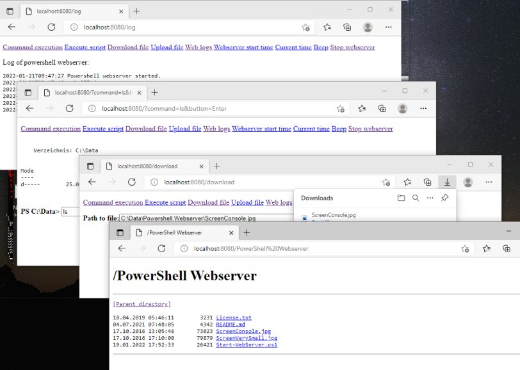Add PowerShell Webserver page to favorites
Viewport: 520px width, 370px height.
465,248
